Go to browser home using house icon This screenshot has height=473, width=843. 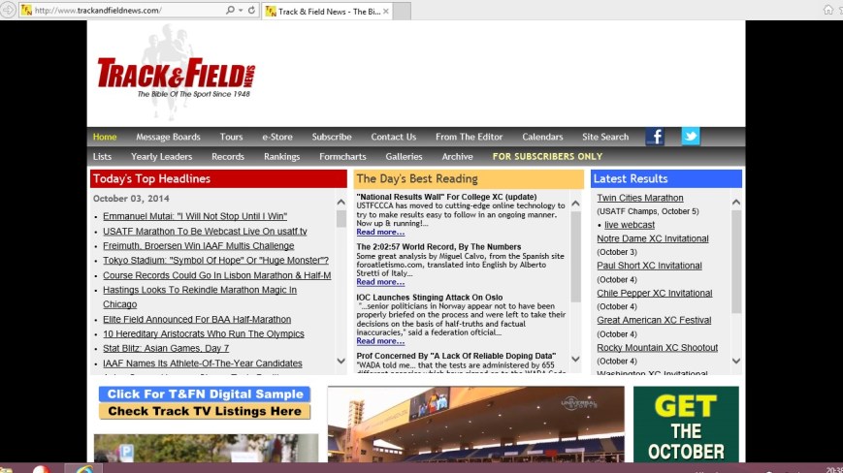pyautogui.click(x=827, y=11)
